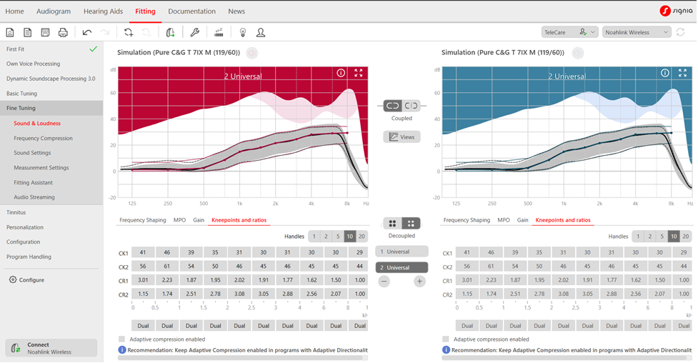The width and height of the screenshot is (698, 363).
Task: Open the Noahlink Wireless dropdown
Action: pyautogui.click(x=637, y=32)
